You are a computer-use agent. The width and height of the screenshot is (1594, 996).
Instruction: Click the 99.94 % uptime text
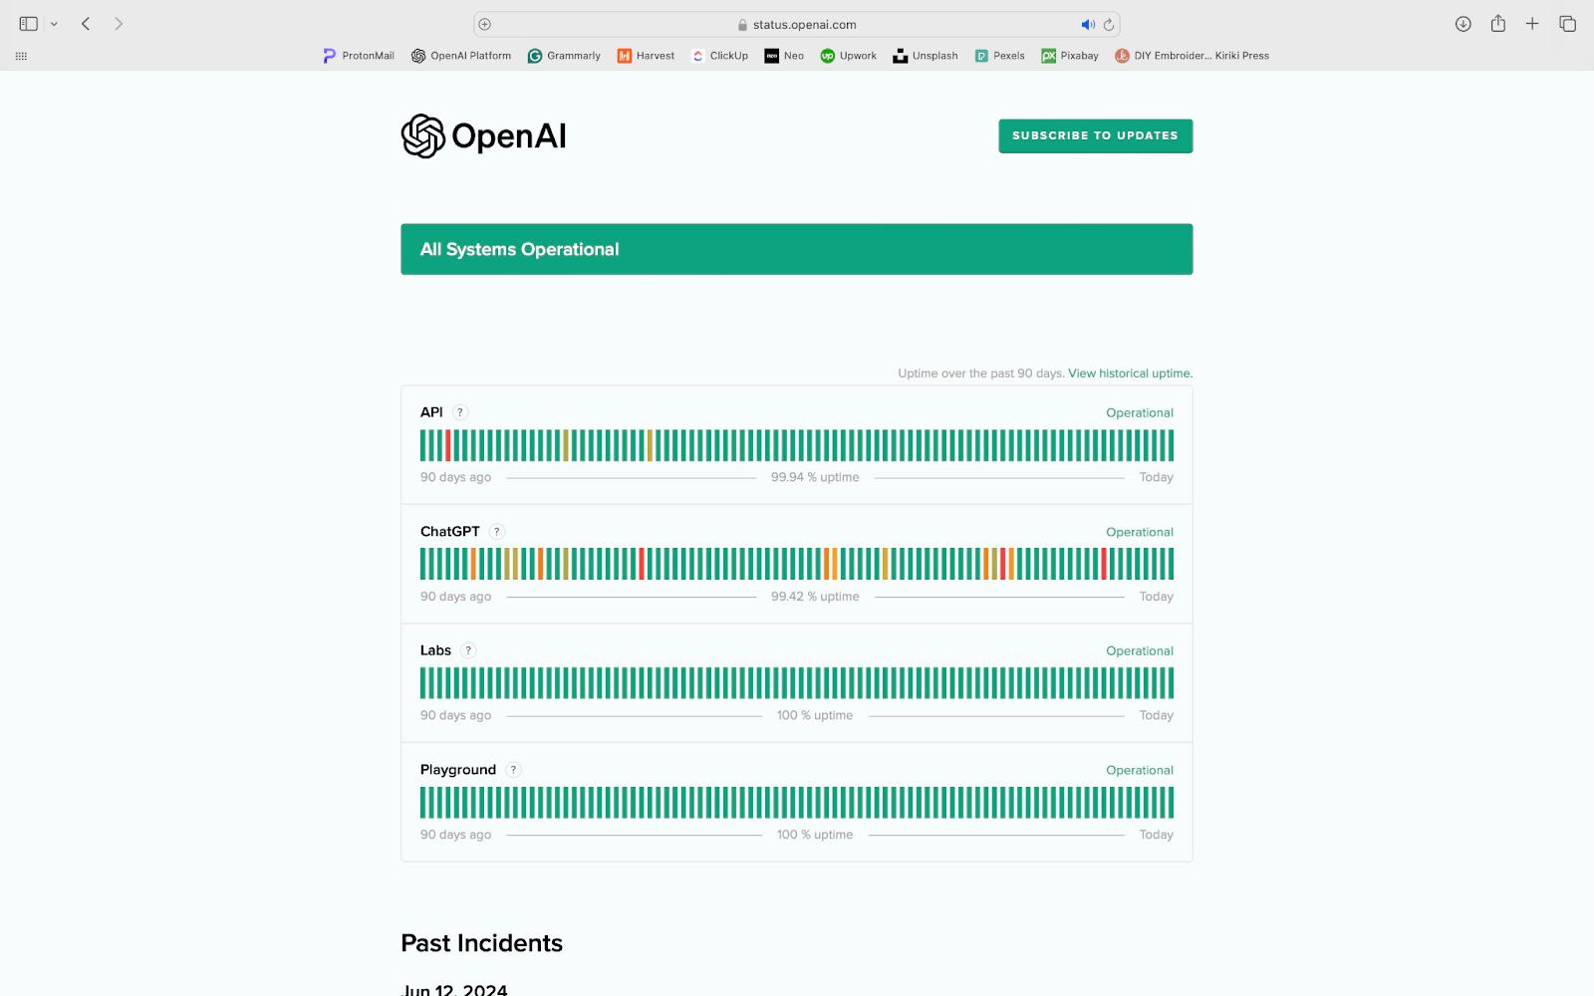(815, 477)
